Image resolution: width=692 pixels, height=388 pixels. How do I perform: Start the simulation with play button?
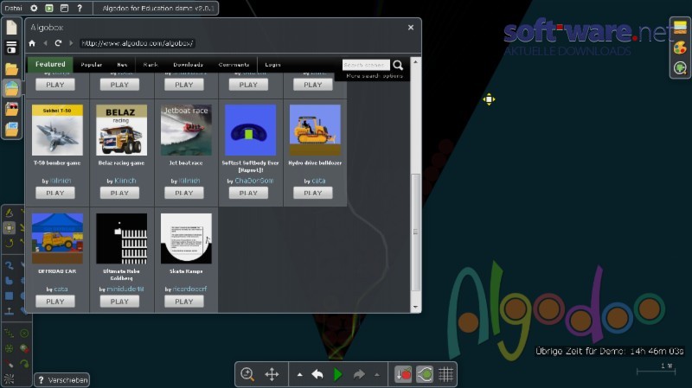pyautogui.click(x=338, y=374)
